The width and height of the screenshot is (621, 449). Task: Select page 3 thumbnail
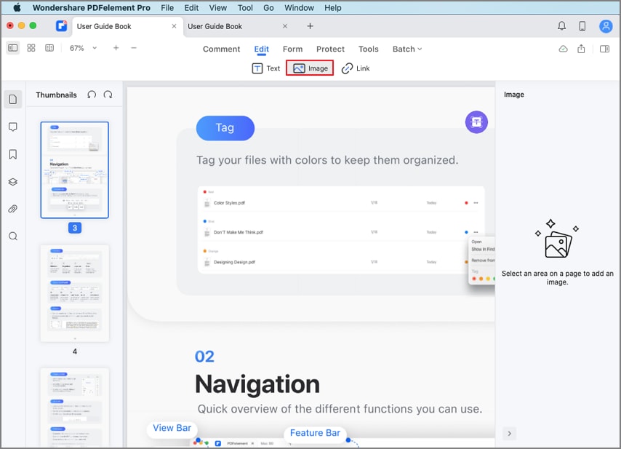(74, 170)
